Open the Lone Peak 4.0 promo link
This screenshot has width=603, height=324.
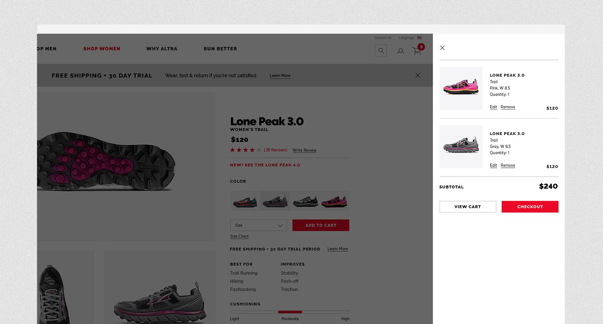[265, 165]
